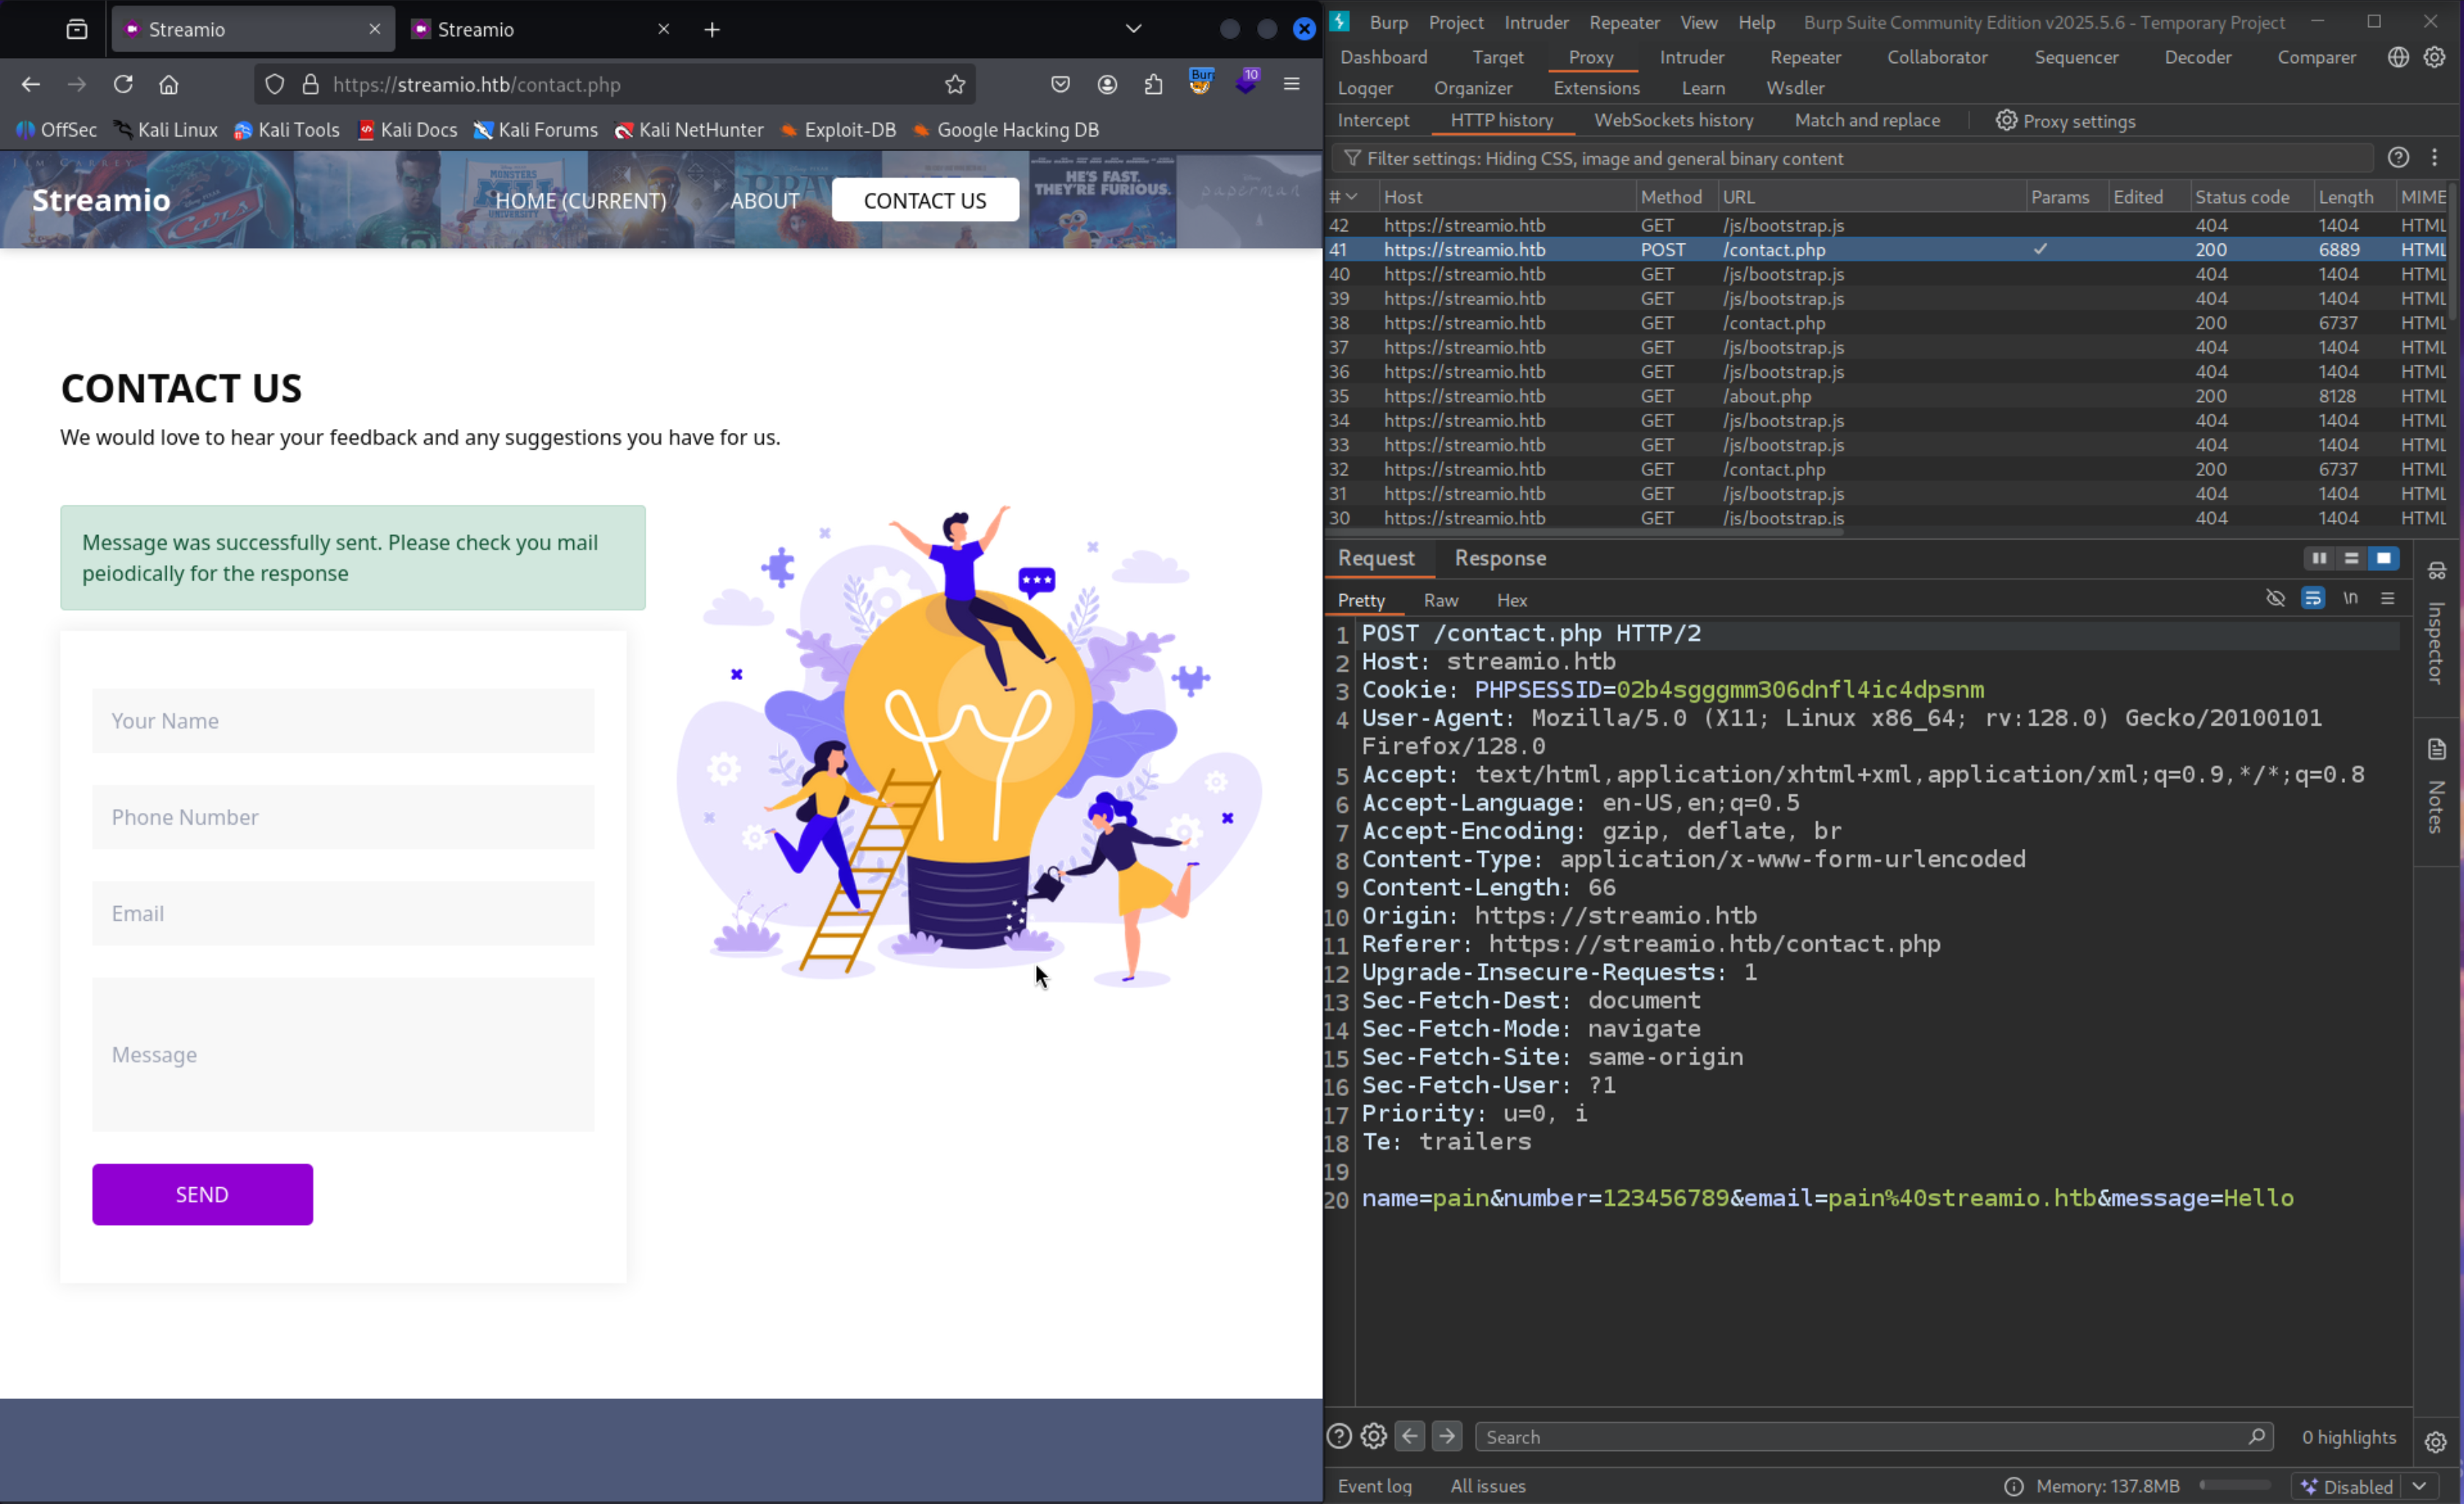Toggle line wrap in request editor

[2312, 599]
